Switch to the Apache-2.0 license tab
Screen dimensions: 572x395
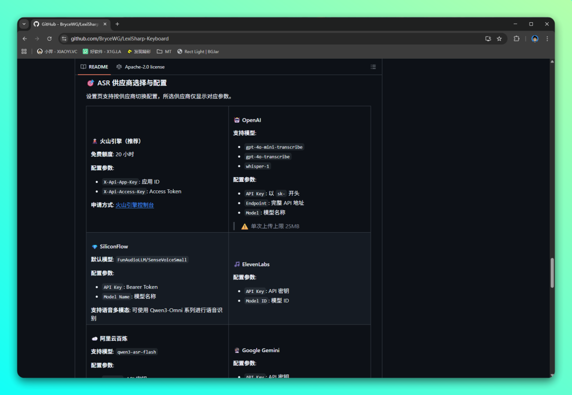(x=140, y=67)
